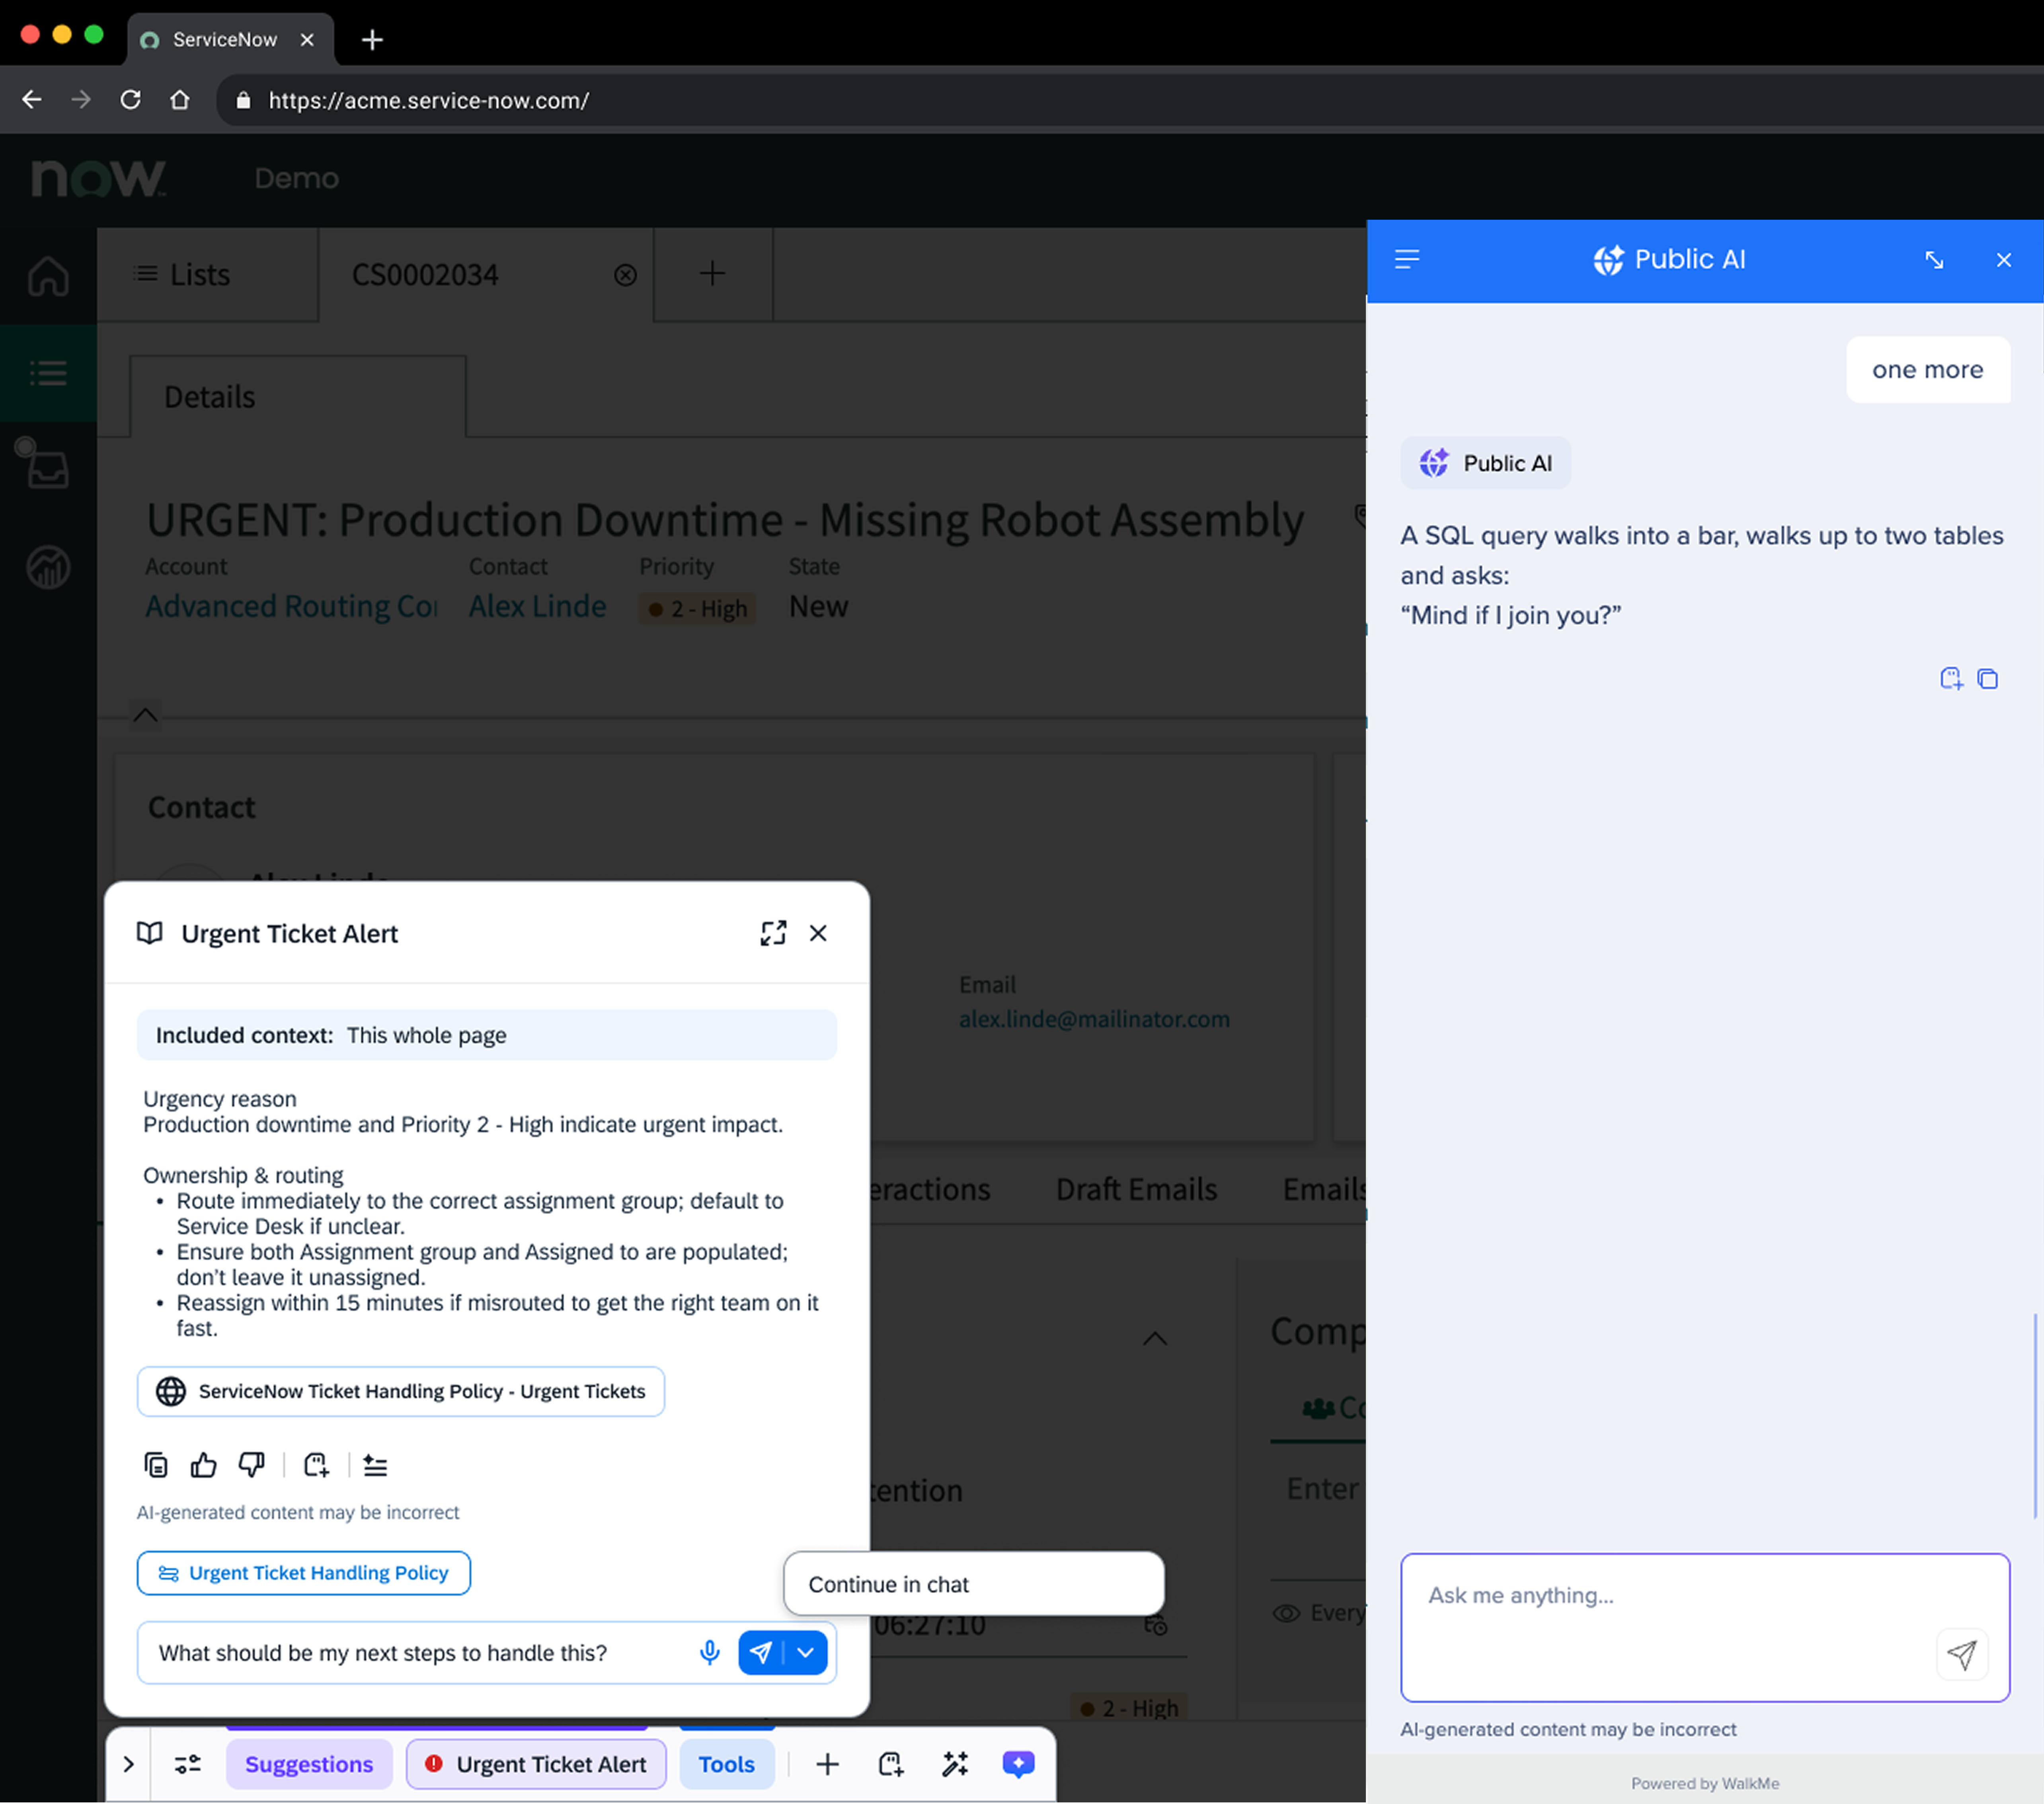Expand the Urgent Ticket Alert popup to fullscreen

[x=773, y=933]
